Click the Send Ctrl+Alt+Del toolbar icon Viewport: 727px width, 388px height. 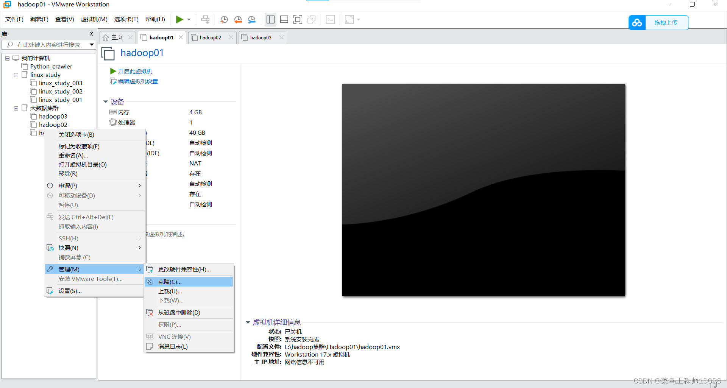(206, 19)
